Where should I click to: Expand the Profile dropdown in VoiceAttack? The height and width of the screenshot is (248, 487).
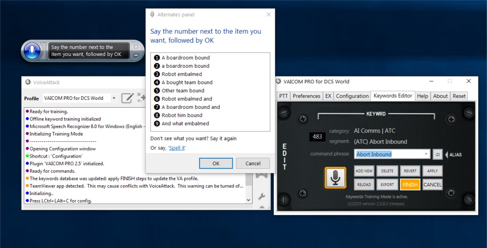(x=114, y=98)
